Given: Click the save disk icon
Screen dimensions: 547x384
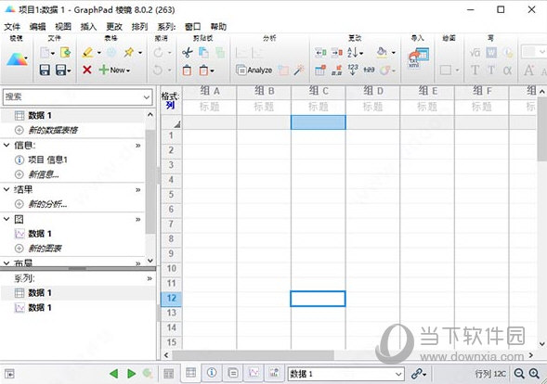Looking at the screenshot, I should point(45,70).
